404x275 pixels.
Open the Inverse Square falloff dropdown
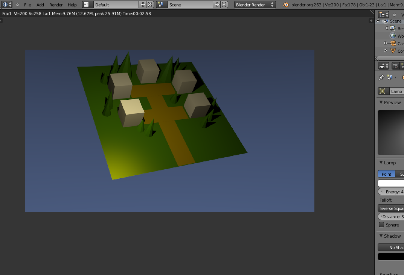click(391, 208)
